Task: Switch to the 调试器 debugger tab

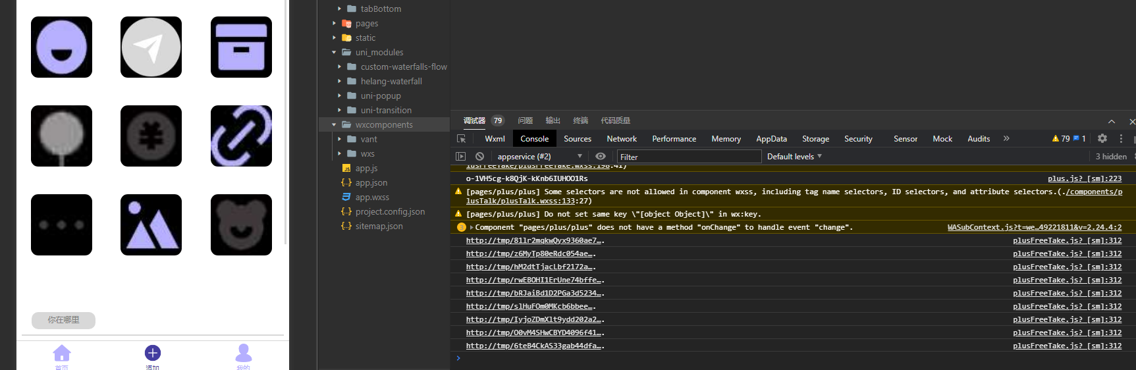Action: pyautogui.click(x=474, y=120)
